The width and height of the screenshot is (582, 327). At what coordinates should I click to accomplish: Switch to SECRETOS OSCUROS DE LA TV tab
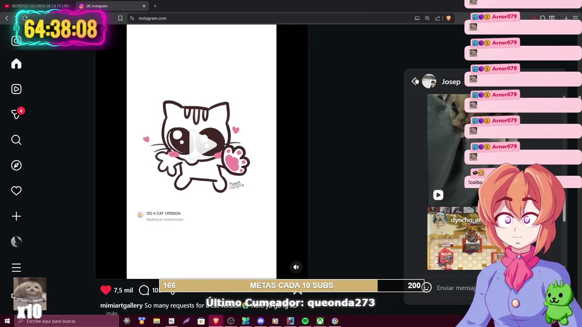coord(37,6)
